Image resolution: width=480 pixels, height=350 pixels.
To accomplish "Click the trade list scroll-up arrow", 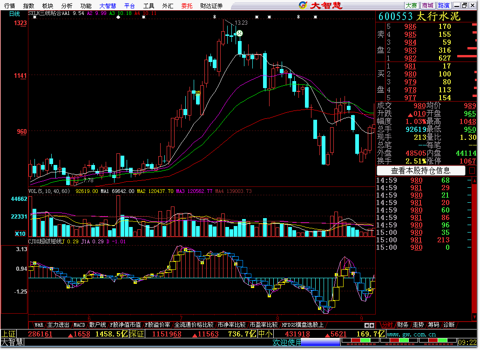I will pyautogui.click(x=474, y=180).
